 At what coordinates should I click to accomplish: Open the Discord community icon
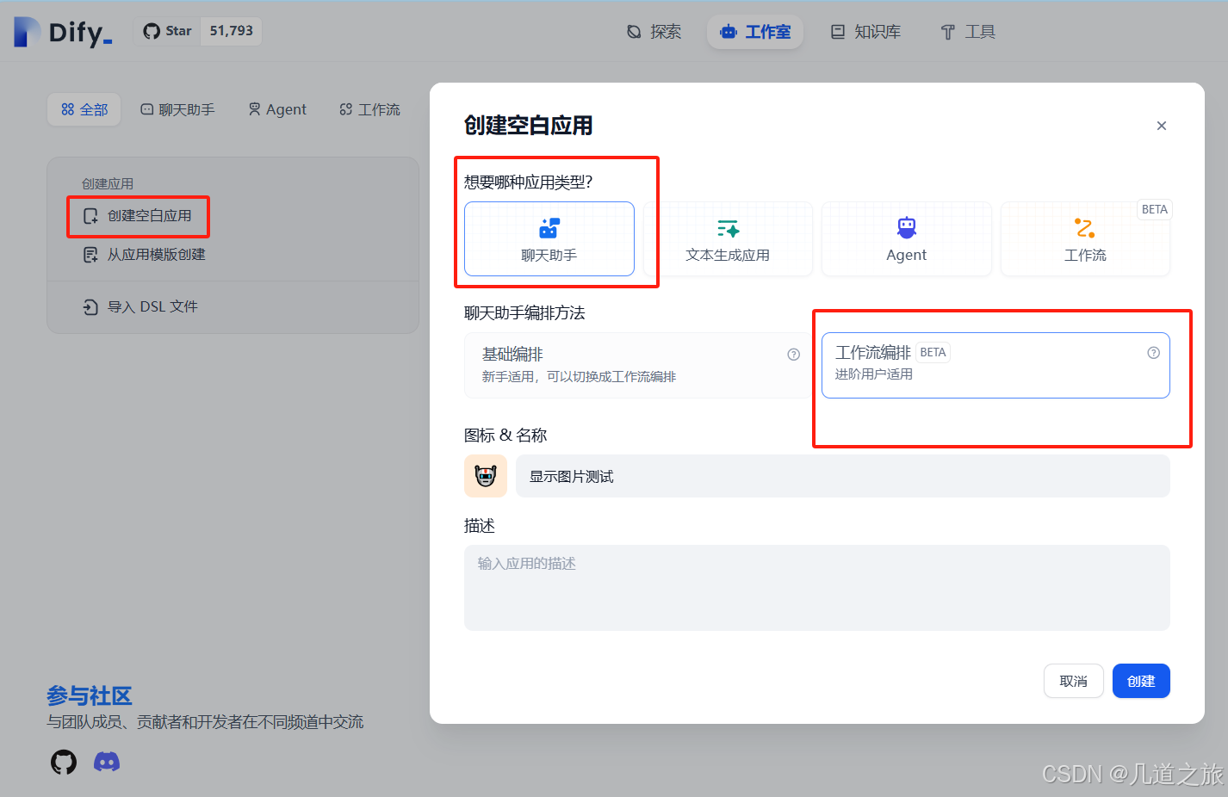(107, 762)
